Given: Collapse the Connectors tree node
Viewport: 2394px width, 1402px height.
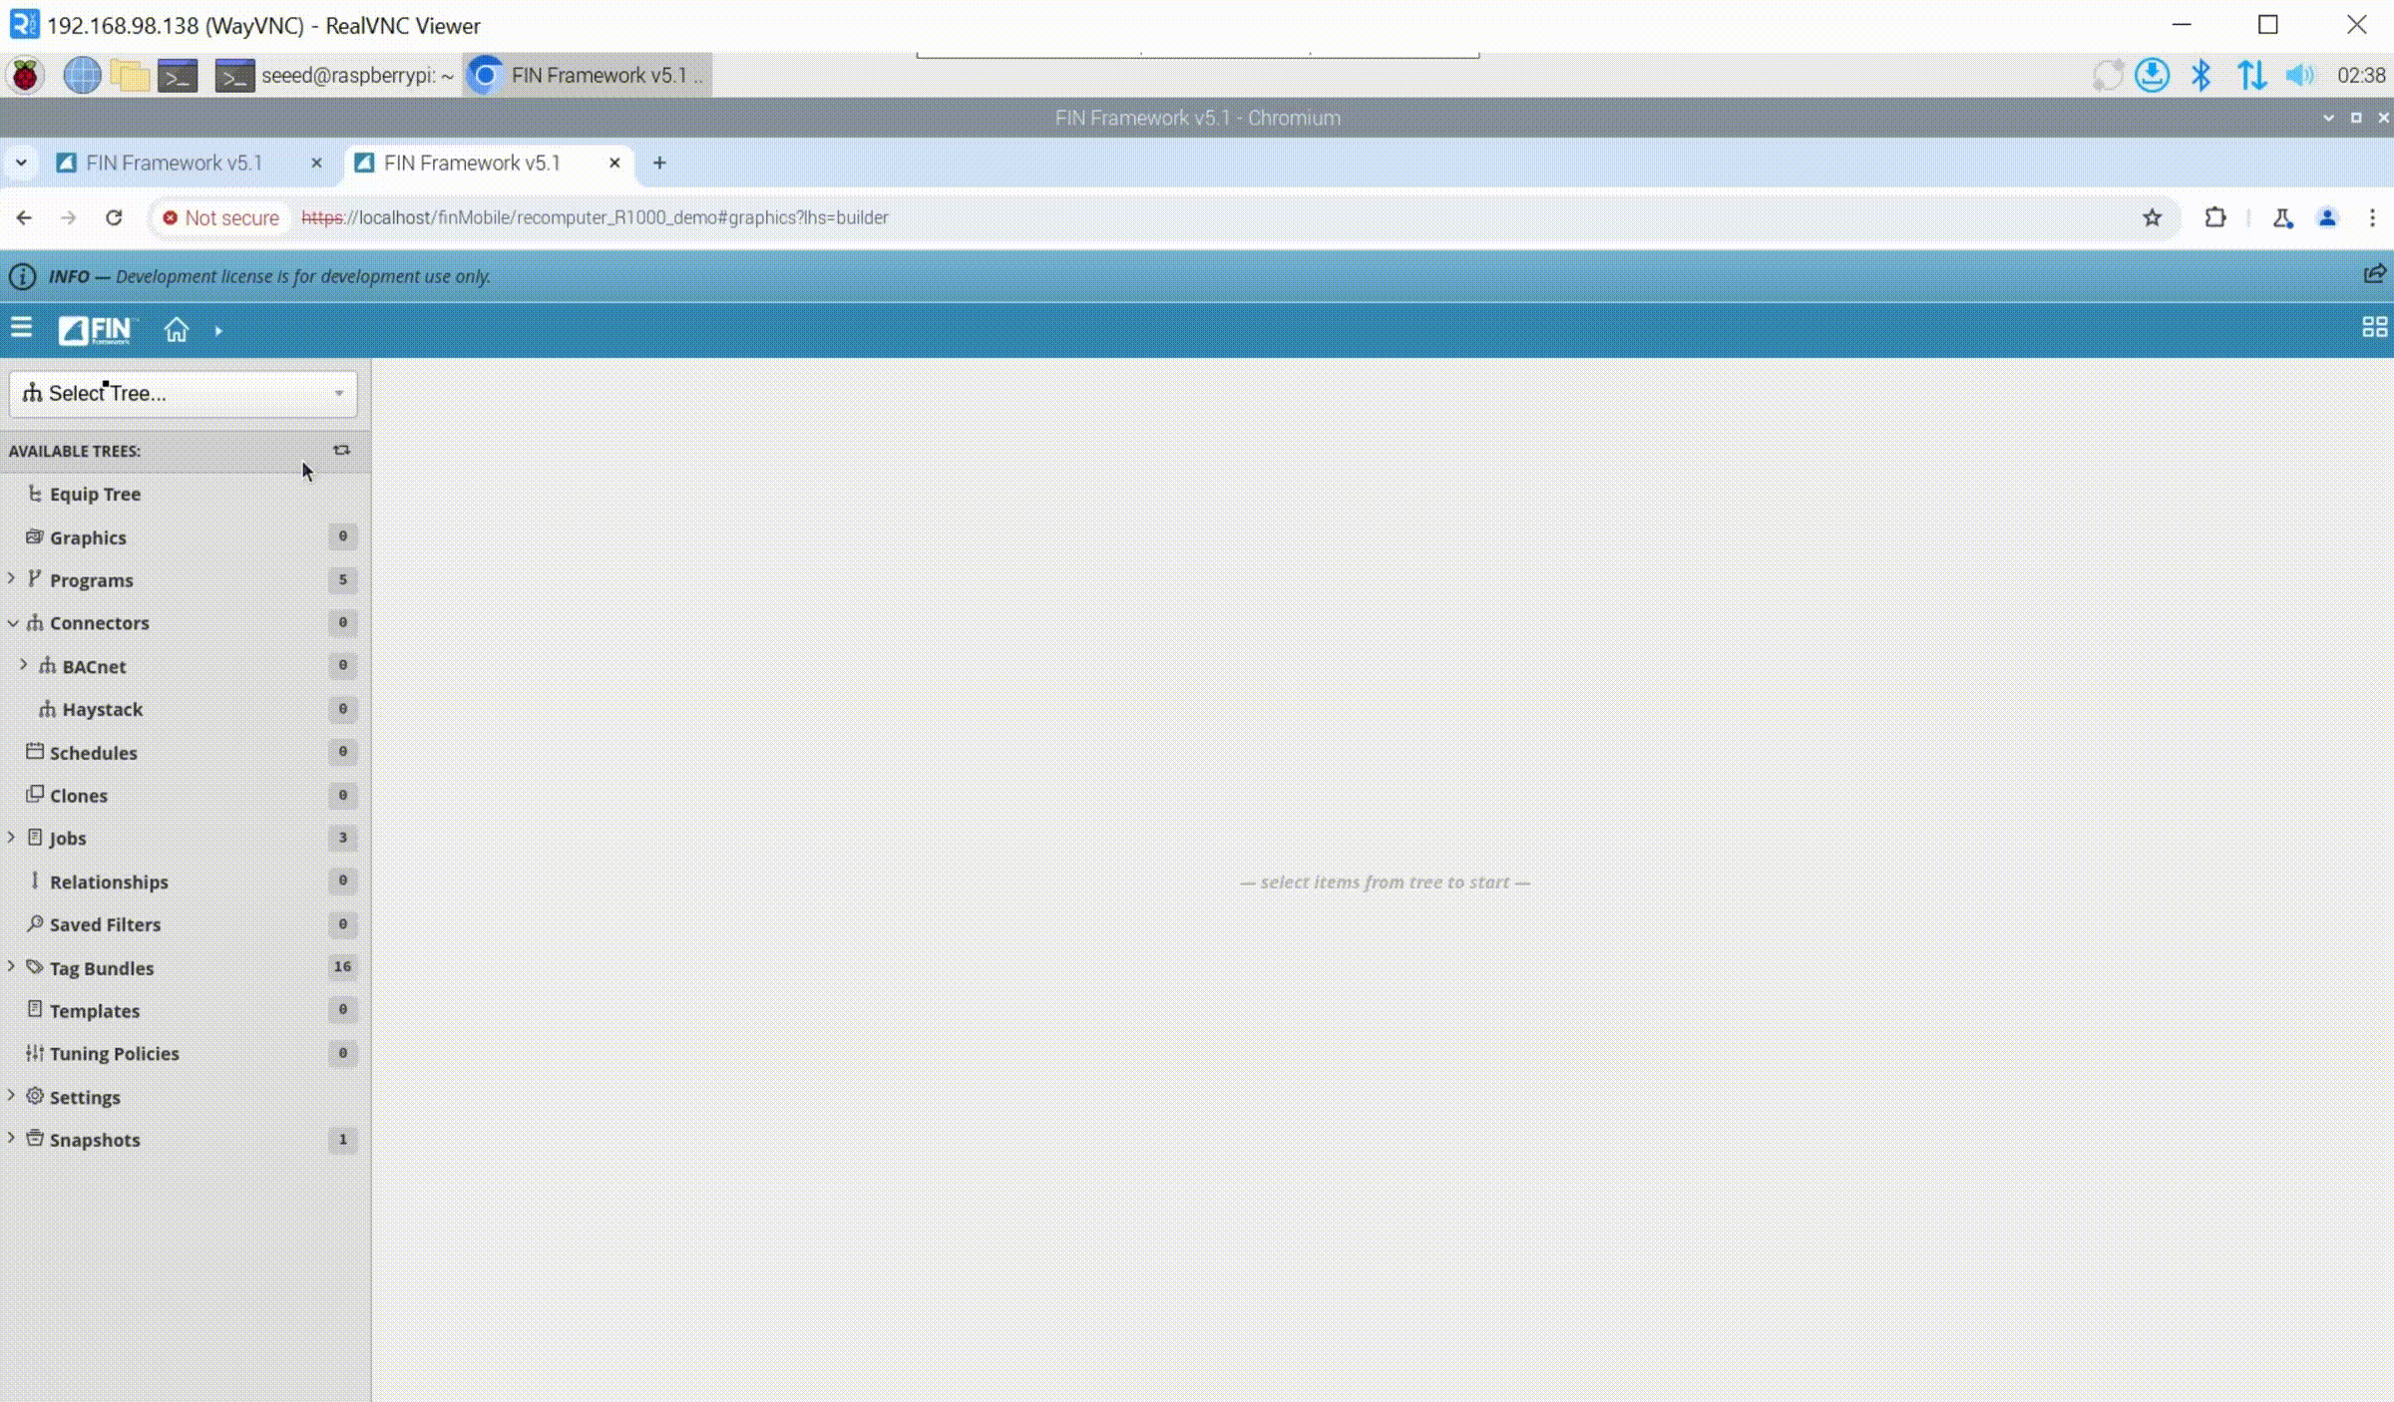Looking at the screenshot, I should pyautogui.click(x=12, y=623).
